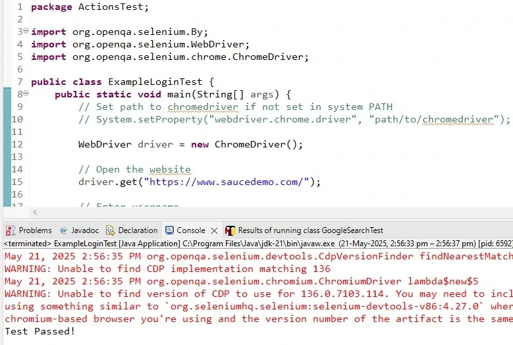
Task: Open the Javadoc tab
Action: (79, 230)
